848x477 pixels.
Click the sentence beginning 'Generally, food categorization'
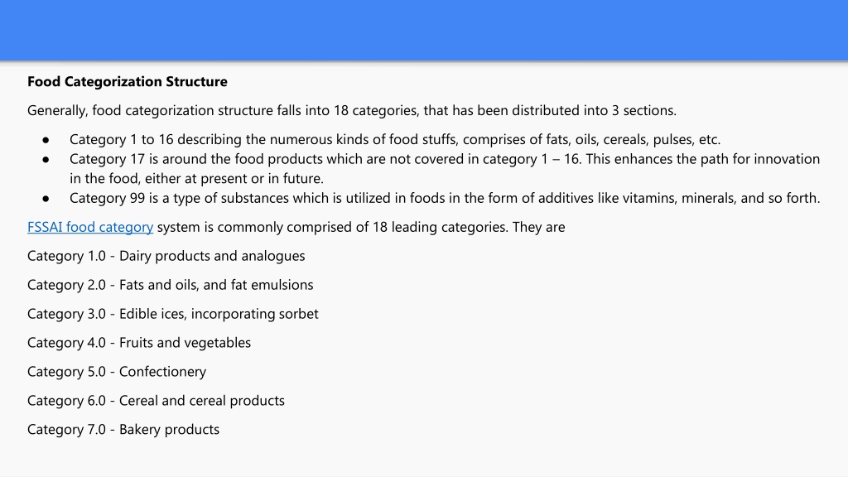[352, 110]
